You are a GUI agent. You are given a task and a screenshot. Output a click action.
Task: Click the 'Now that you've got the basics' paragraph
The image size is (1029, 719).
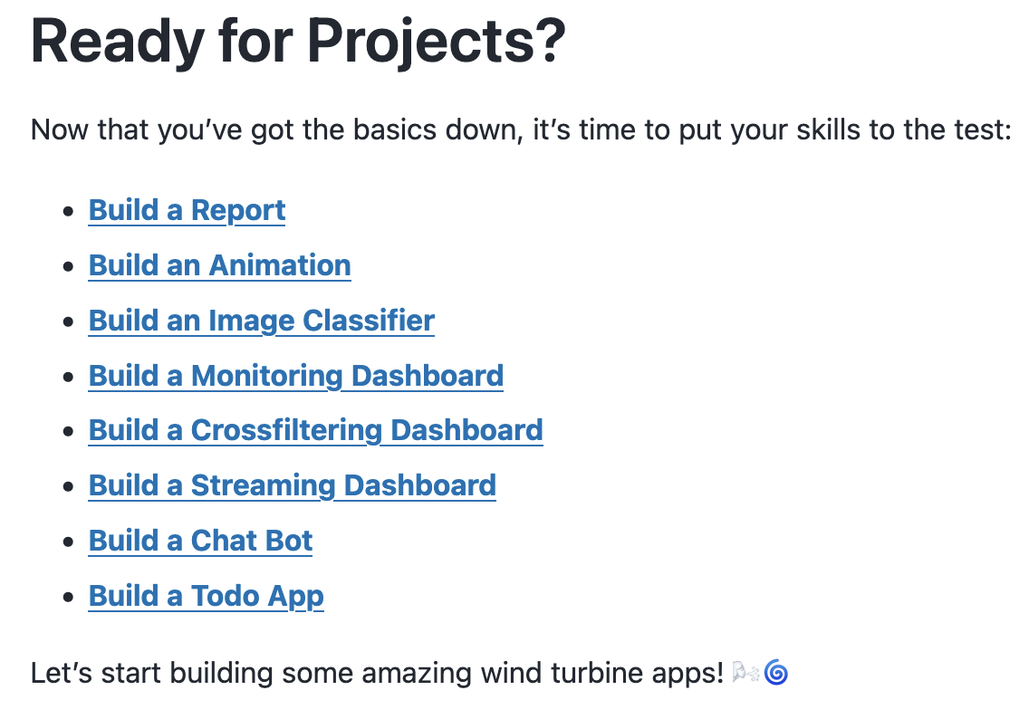click(520, 130)
